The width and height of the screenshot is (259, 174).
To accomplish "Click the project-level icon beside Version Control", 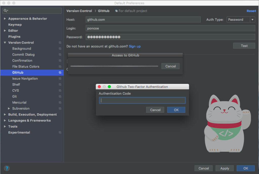I will pos(60,43).
